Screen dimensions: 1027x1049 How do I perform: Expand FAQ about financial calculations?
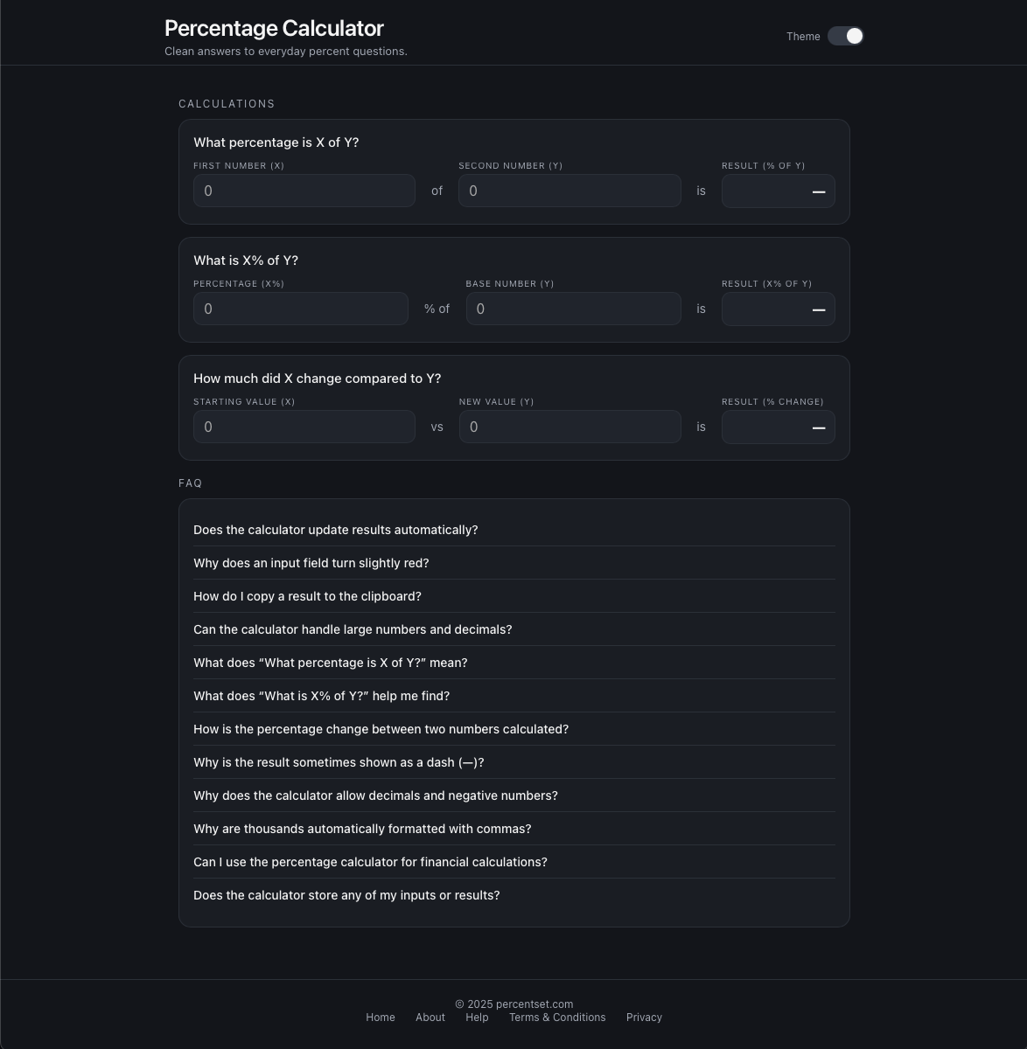click(514, 862)
